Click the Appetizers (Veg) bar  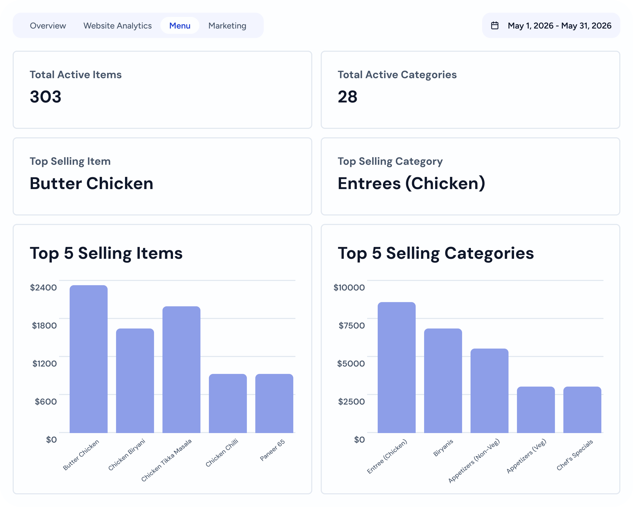[536, 410]
